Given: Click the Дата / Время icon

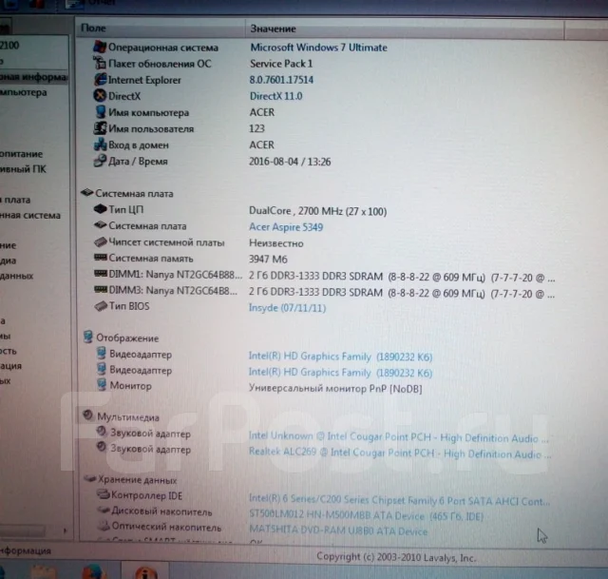Looking at the screenshot, I should click(100, 161).
